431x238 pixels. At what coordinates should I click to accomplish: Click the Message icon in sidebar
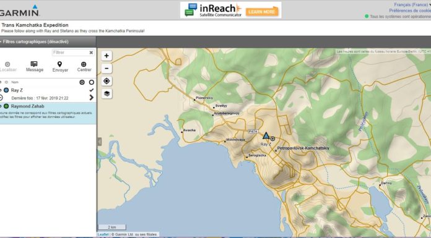tap(34, 64)
